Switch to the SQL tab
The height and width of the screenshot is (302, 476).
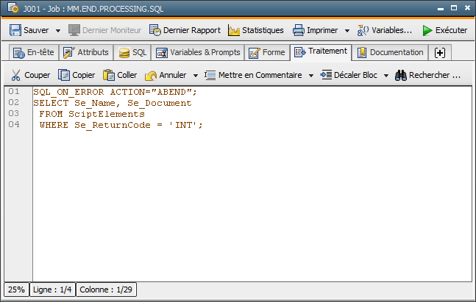132,53
